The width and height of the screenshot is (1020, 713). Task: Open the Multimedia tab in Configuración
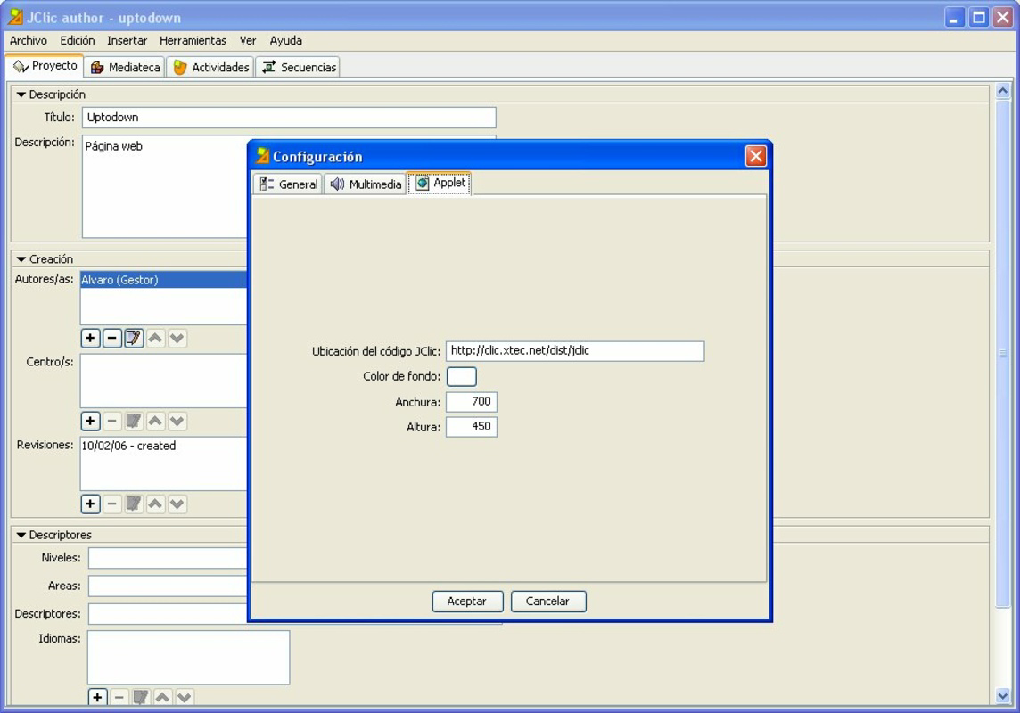coord(365,184)
